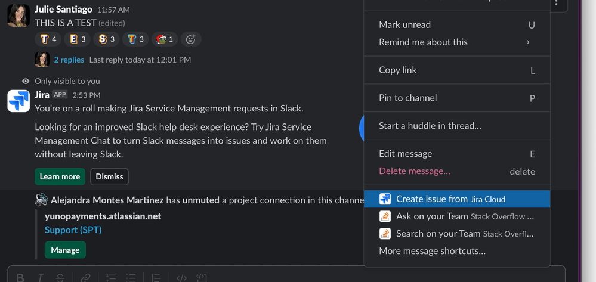
Task: Open More message shortcuts
Action: pos(457,251)
